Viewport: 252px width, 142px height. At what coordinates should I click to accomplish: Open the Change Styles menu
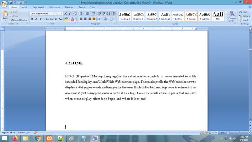click(232, 16)
